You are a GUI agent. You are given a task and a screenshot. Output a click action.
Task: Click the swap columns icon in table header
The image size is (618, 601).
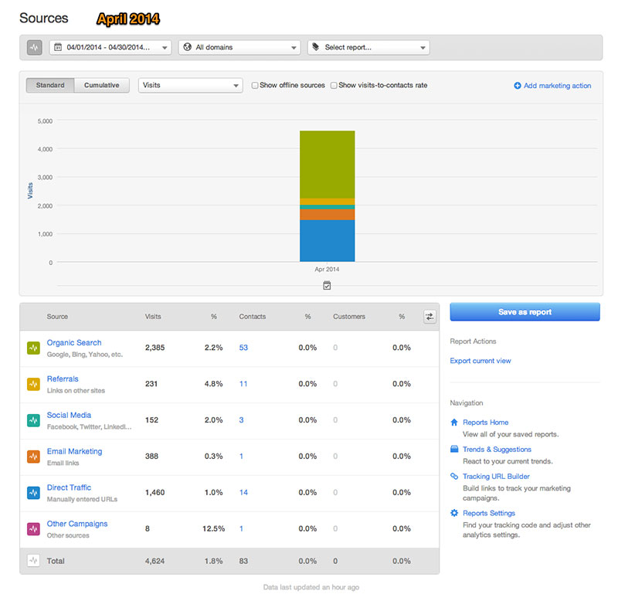click(x=430, y=316)
